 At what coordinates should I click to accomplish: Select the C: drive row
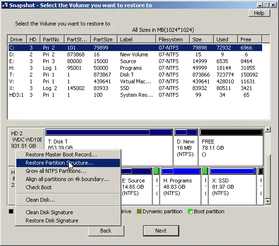coord(135,48)
